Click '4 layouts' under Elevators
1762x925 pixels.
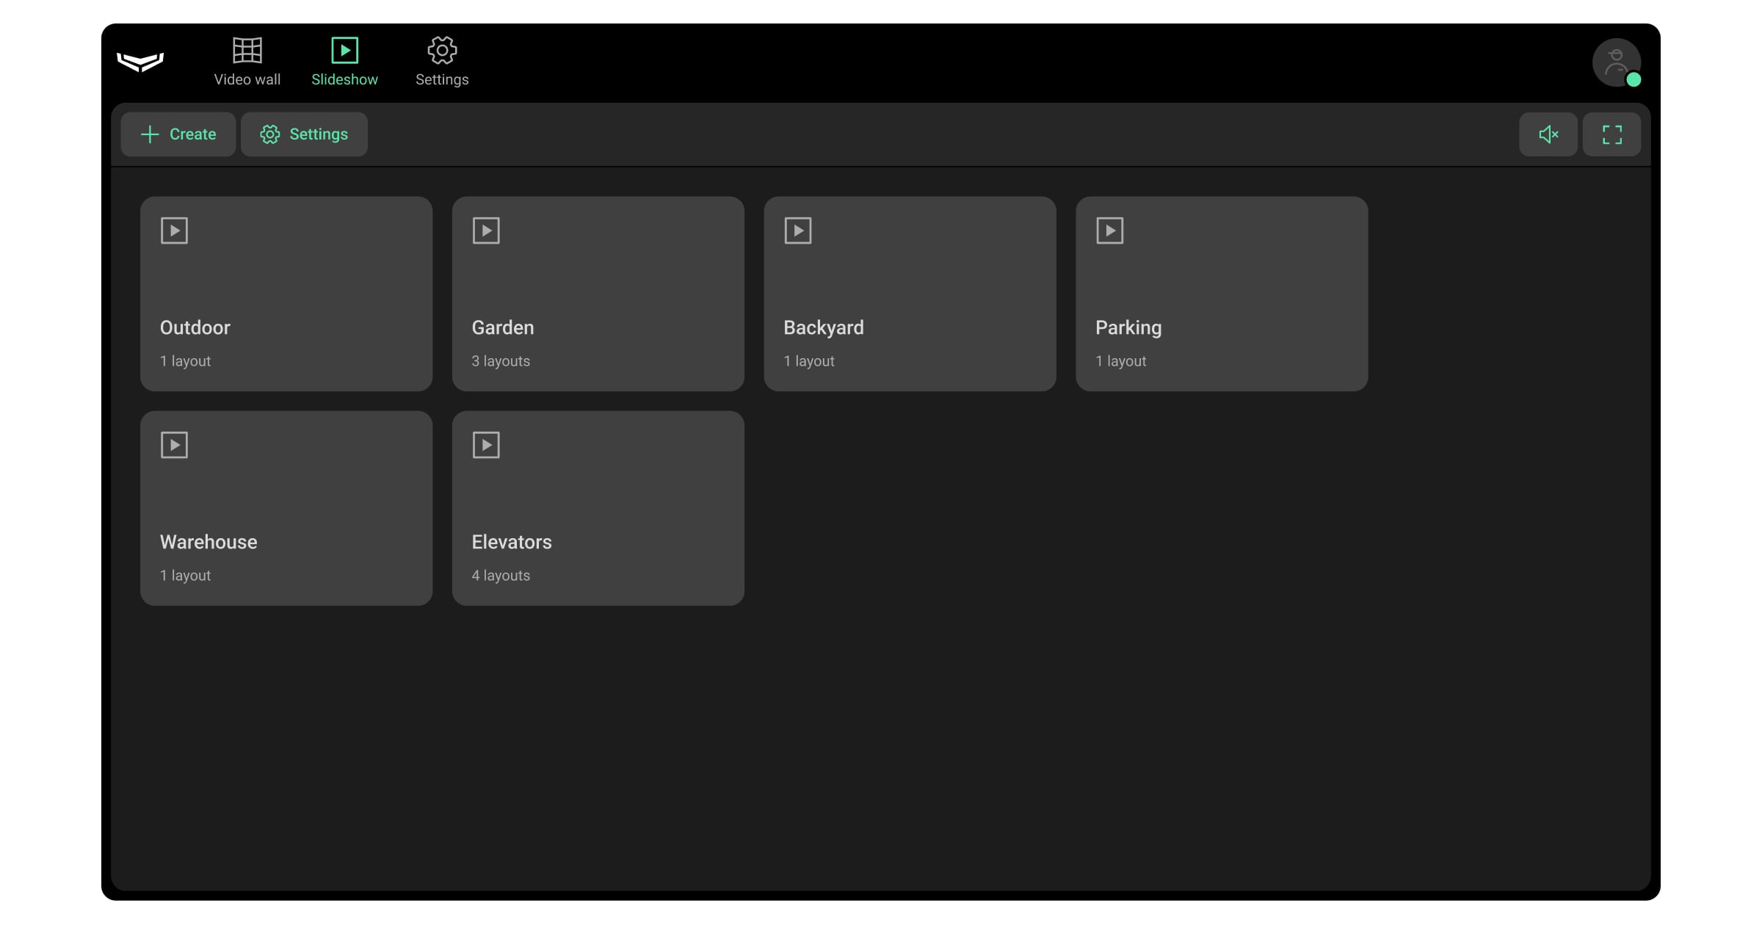[501, 576]
